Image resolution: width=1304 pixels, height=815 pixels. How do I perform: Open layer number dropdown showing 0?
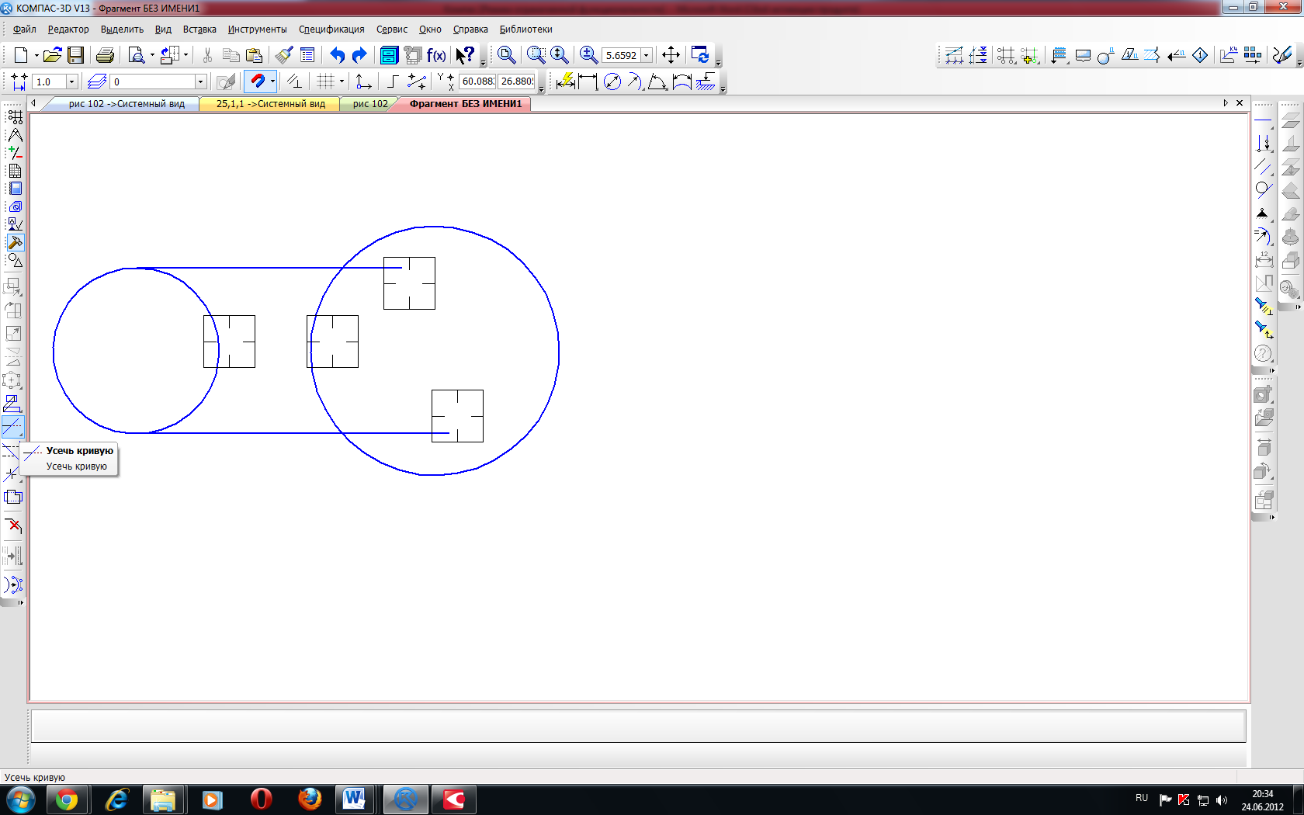(x=200, y=81)
